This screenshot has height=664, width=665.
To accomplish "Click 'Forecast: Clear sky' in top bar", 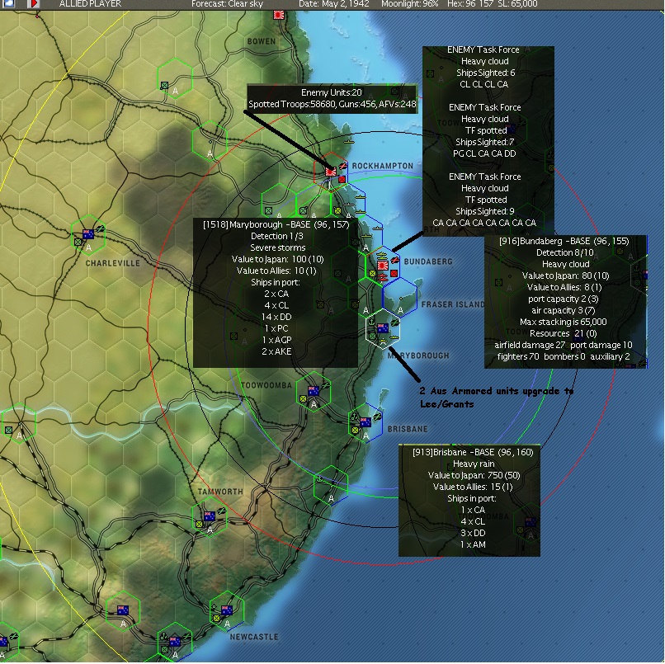I will (x=228, y=4).
